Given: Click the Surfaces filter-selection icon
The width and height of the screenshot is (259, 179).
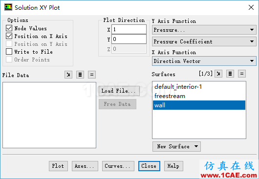Looking at the screenshot, I should [x=218, y=74].
